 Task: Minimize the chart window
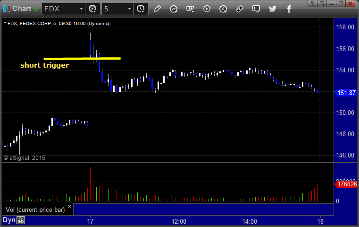[x=331, y=3]
